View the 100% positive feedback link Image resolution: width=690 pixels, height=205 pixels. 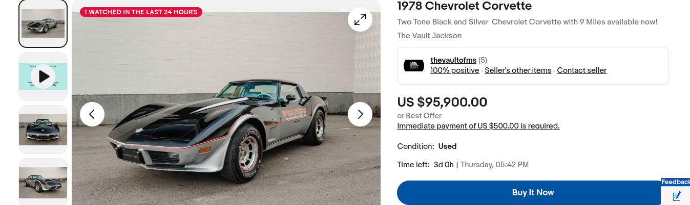455,70
